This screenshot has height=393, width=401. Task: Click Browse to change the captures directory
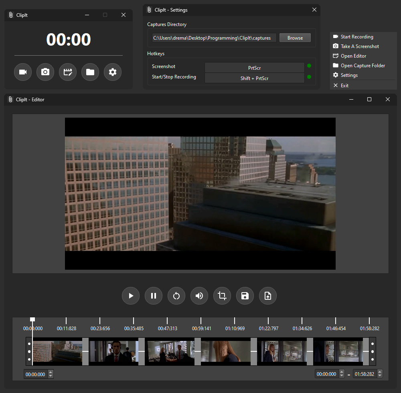295,38
